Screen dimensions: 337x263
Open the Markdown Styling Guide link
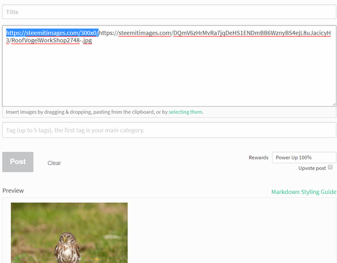tap(304, 192)
